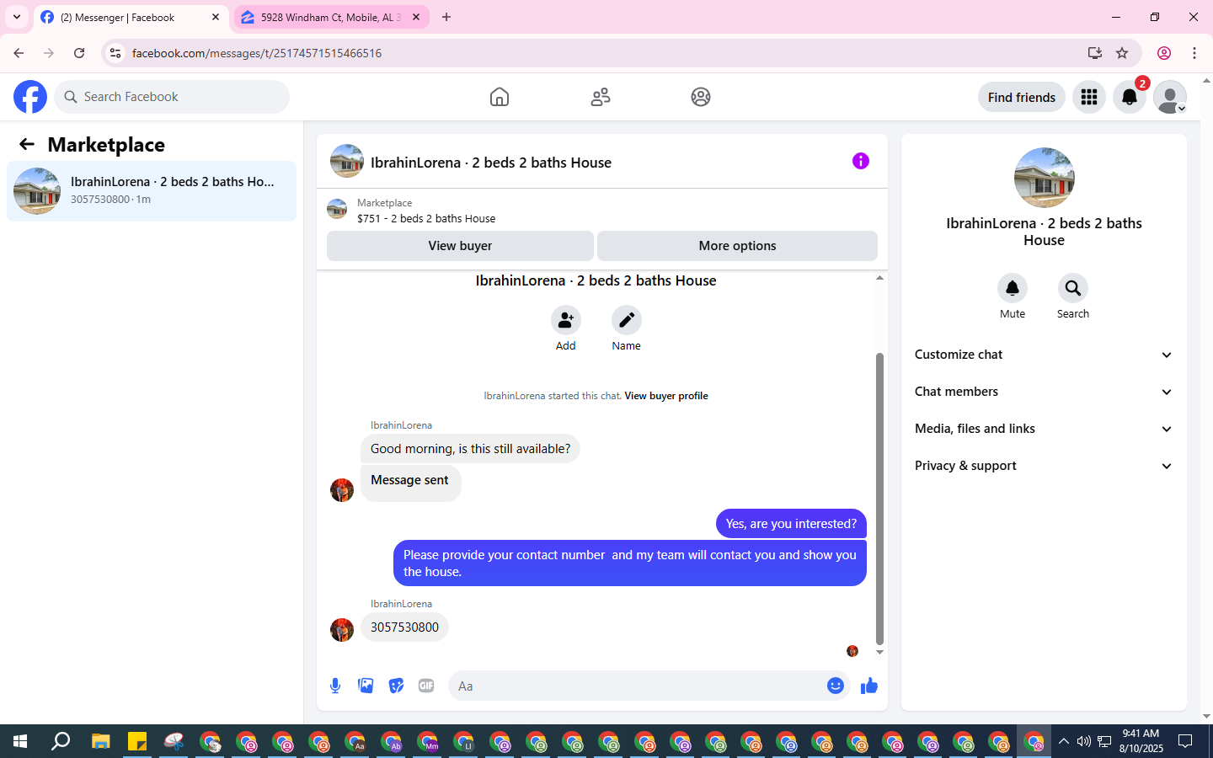Open the Facebook menu grid icon
Image resolution: width=1213 pixels, height=758 pixels.
coord(1089,97)
